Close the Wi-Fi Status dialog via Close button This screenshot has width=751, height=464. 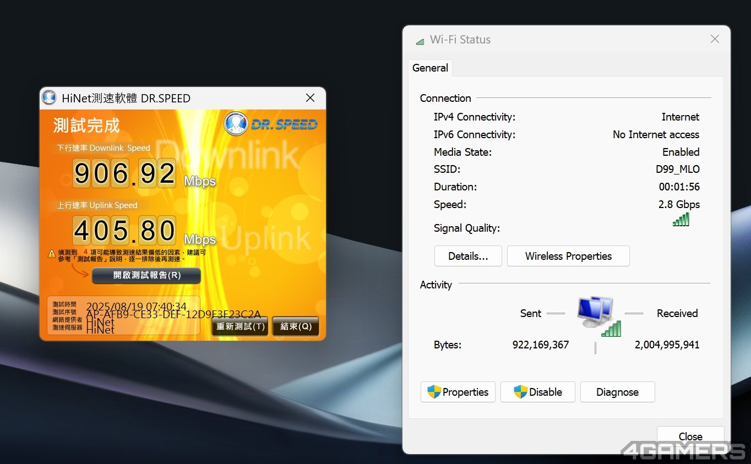(x=690, y=436)
